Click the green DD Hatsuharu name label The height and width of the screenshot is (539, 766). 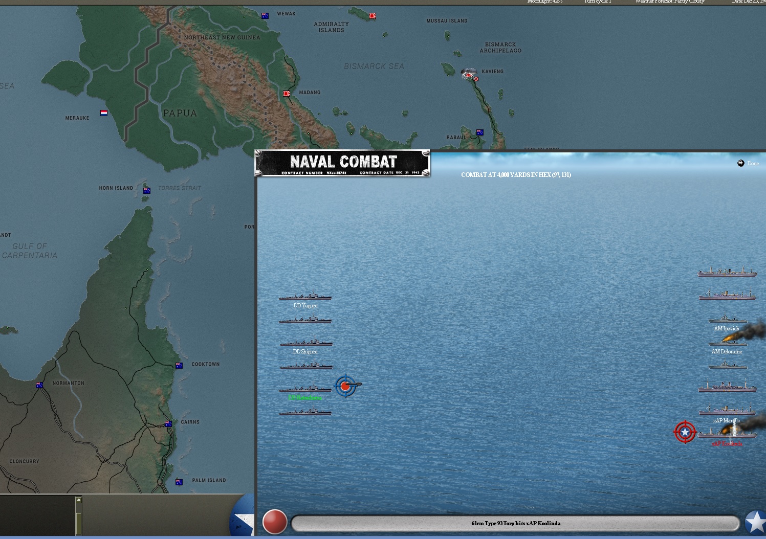click(x=305, y=397)
